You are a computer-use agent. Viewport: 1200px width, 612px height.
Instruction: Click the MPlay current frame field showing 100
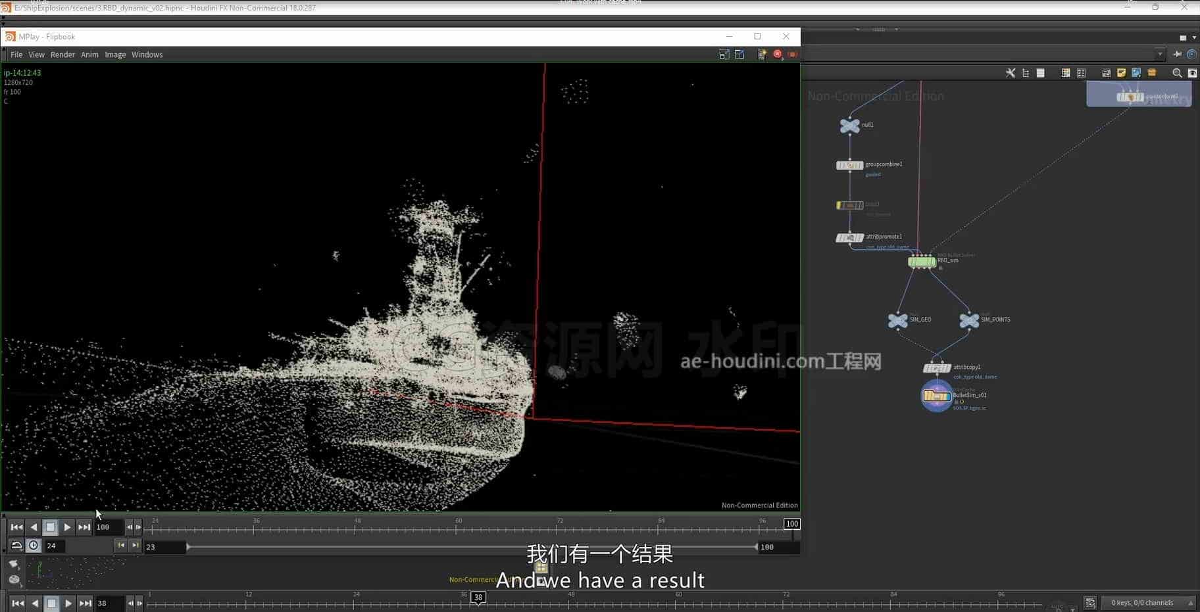point(109,527)
